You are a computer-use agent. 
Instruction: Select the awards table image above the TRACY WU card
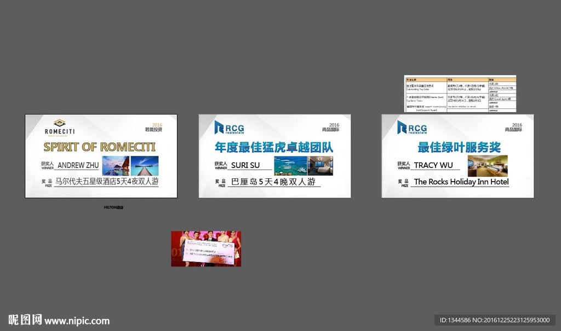pyautogui.click(x=460, y=94)
